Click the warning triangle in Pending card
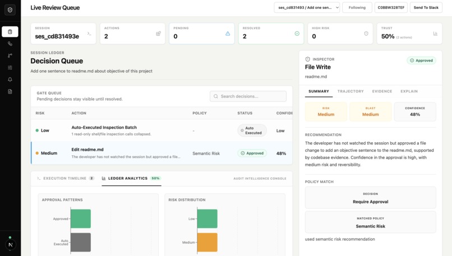Screen dimensions: 452x256 tap(228, 34)
